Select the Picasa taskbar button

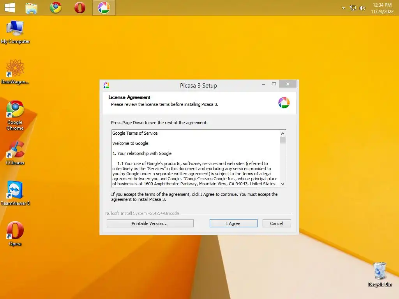point(104,8)
